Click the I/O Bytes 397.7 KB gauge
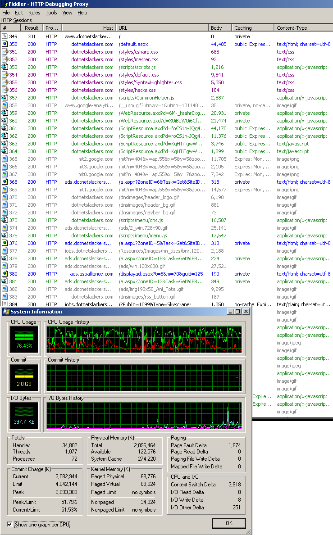Viewport: 333px width, 535px height. click(x=24, y=416)
